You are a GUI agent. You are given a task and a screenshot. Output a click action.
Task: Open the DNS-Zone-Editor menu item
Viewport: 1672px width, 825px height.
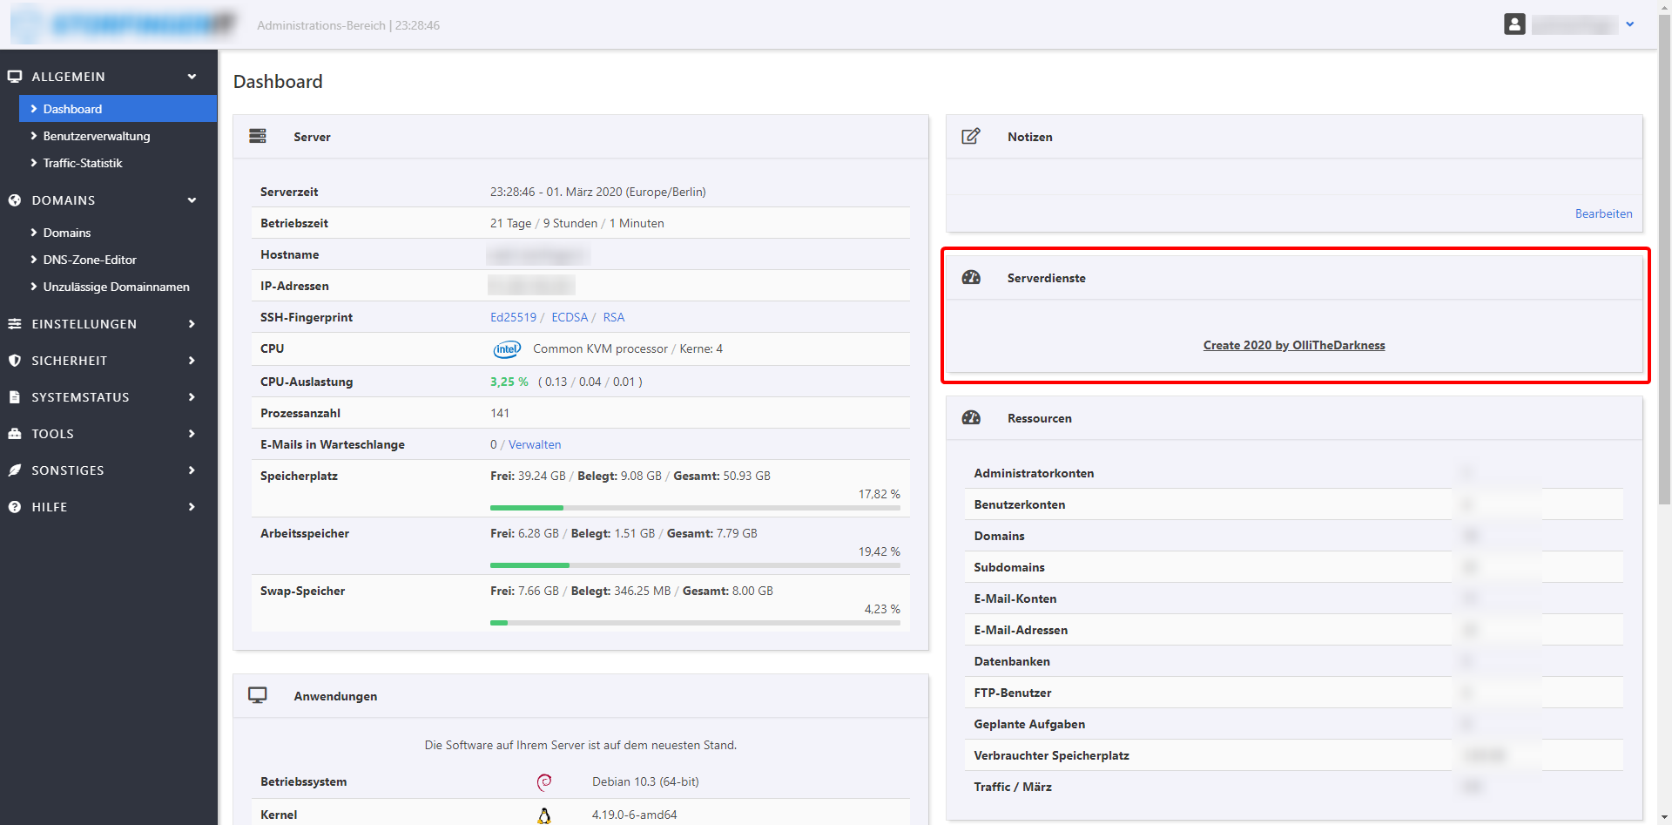coord(90,260)
